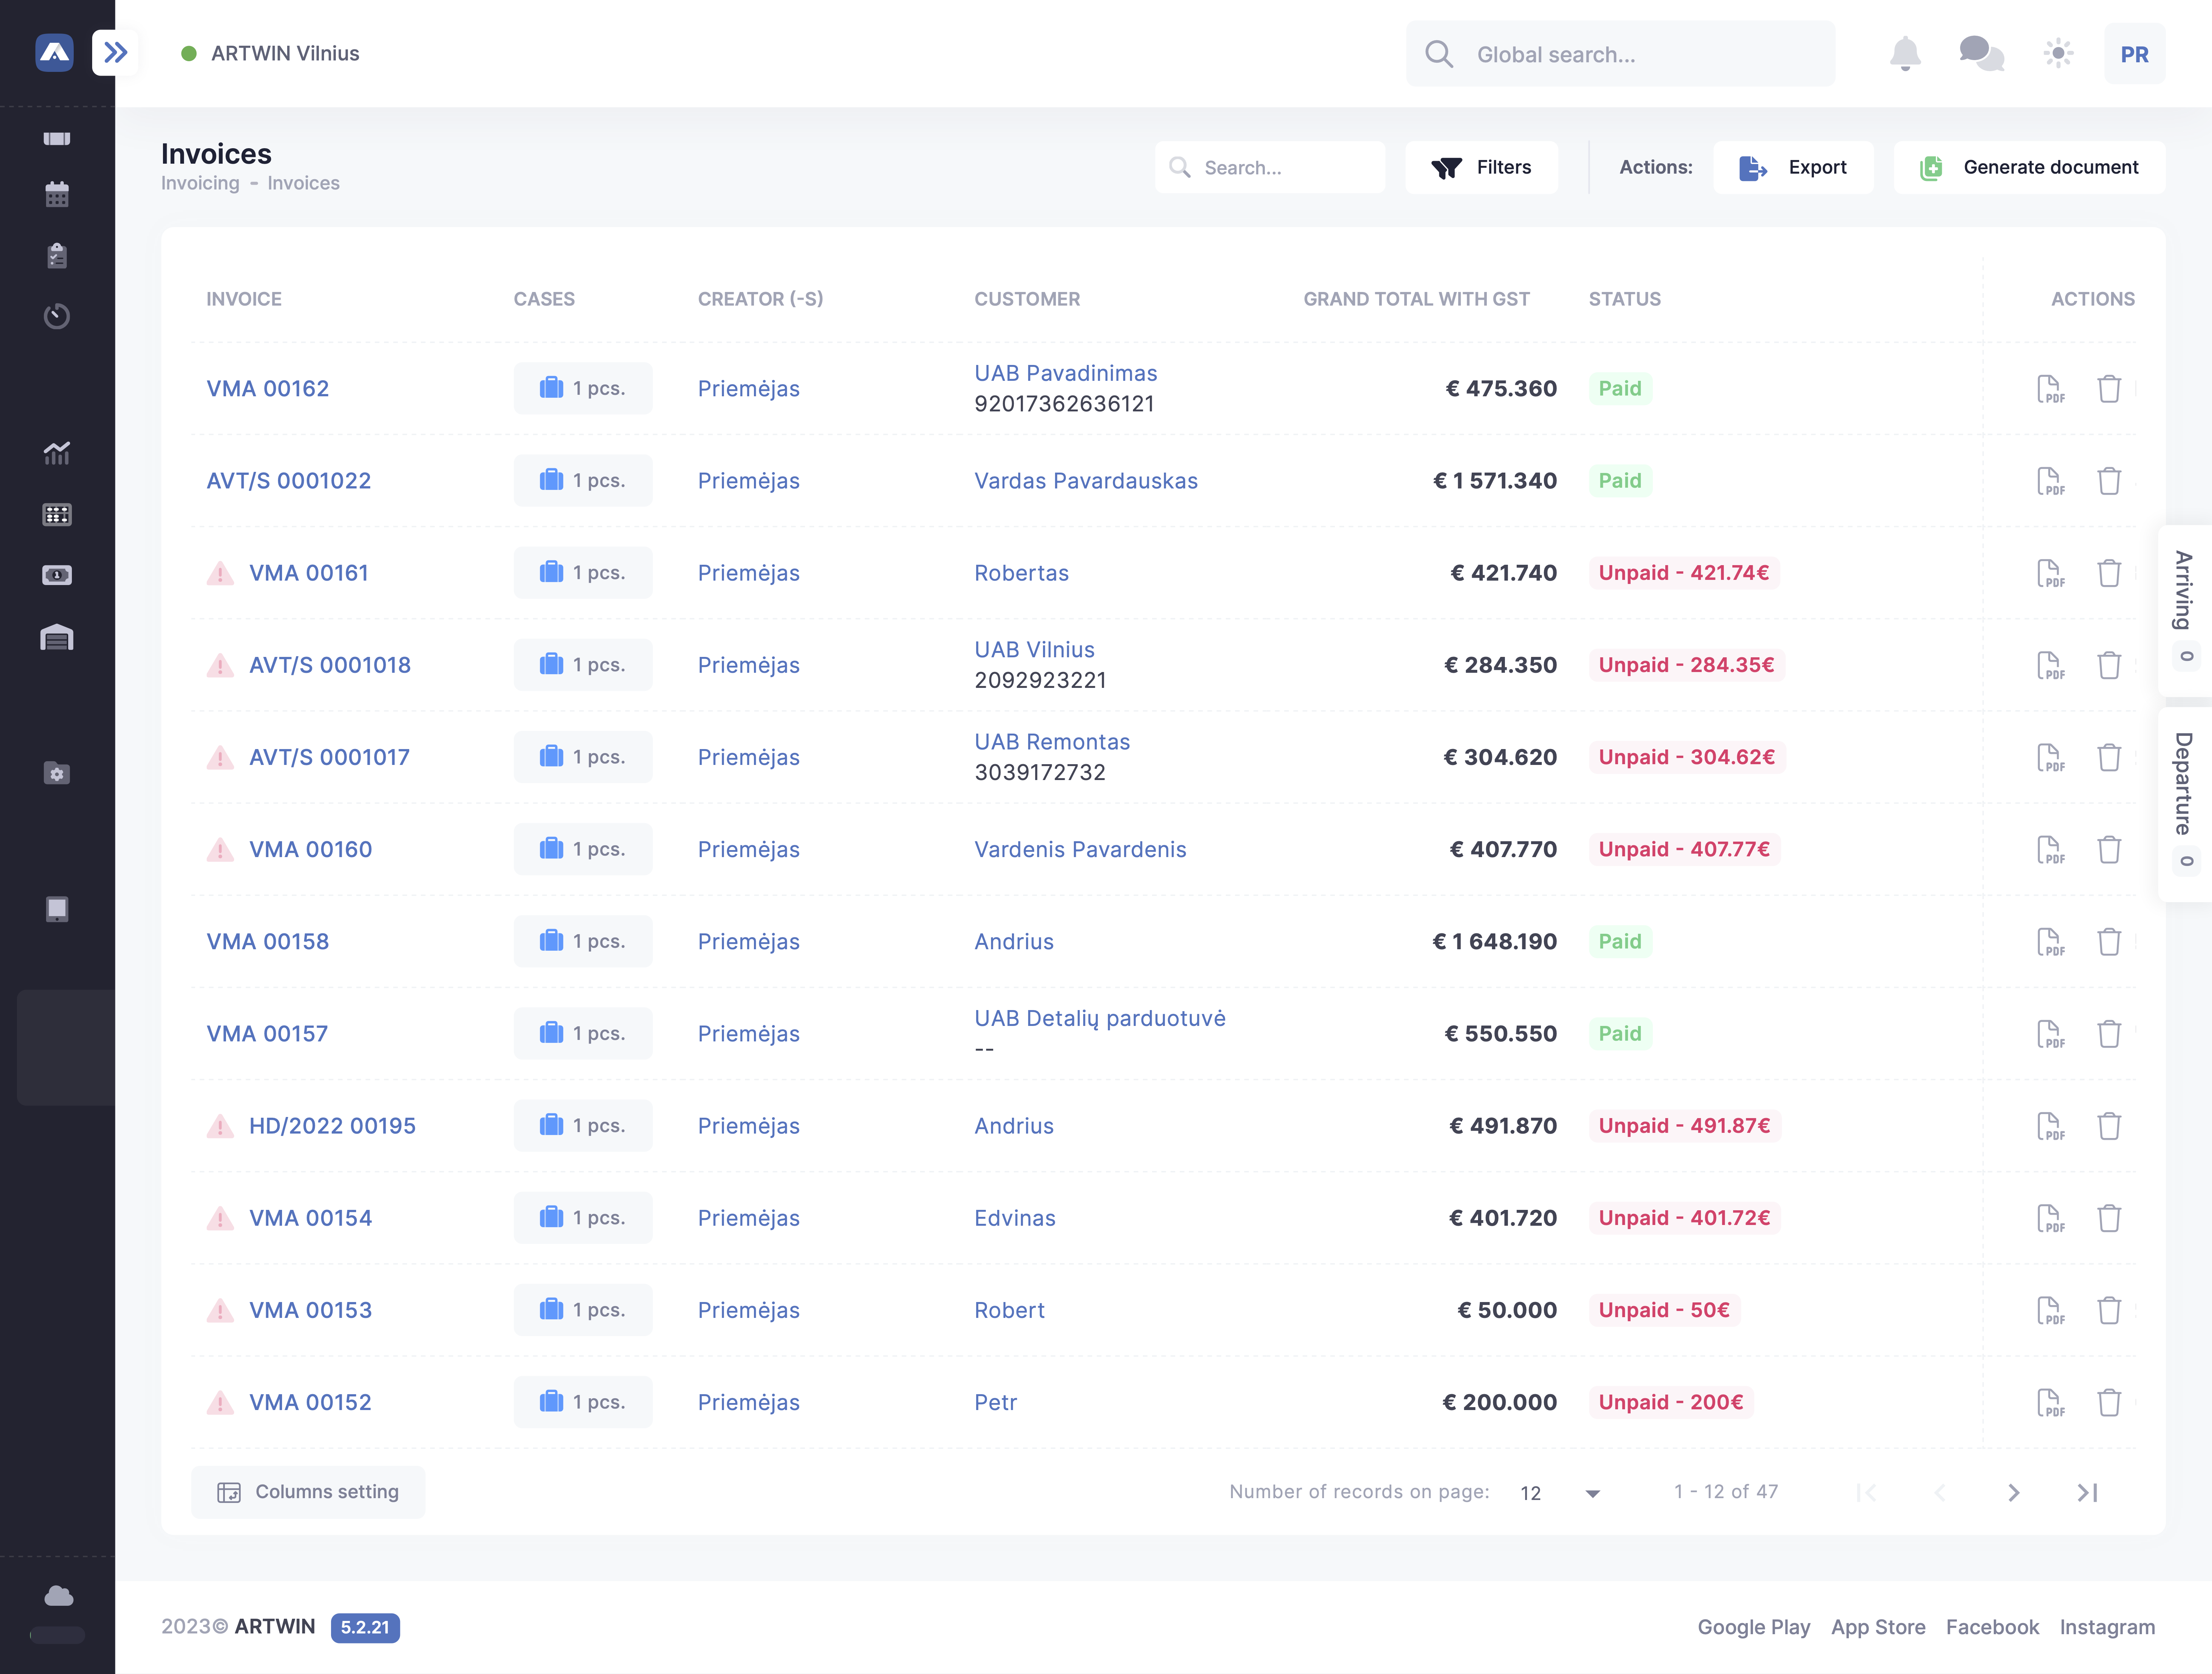This screenshot has width=2212, height=1674.
Task: Open the clipboard tasks sidebar icon
Action: coord(57,256)
